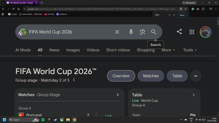Open the Gmail bookmark
This screenshot has height=123, width=219.
click(38, 14)
